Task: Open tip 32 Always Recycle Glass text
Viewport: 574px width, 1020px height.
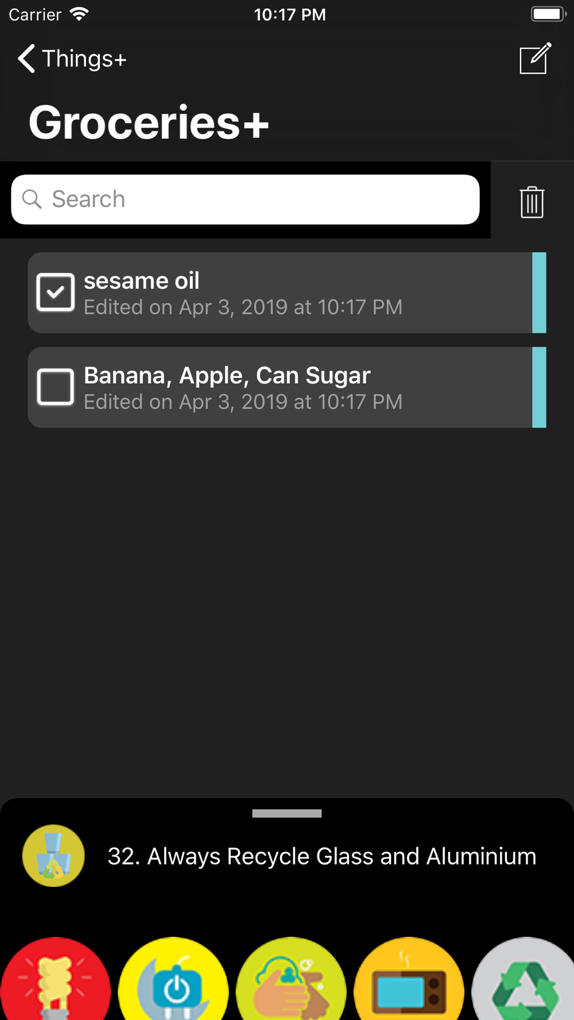Action: pyautogui.click(x=322, y=856)
